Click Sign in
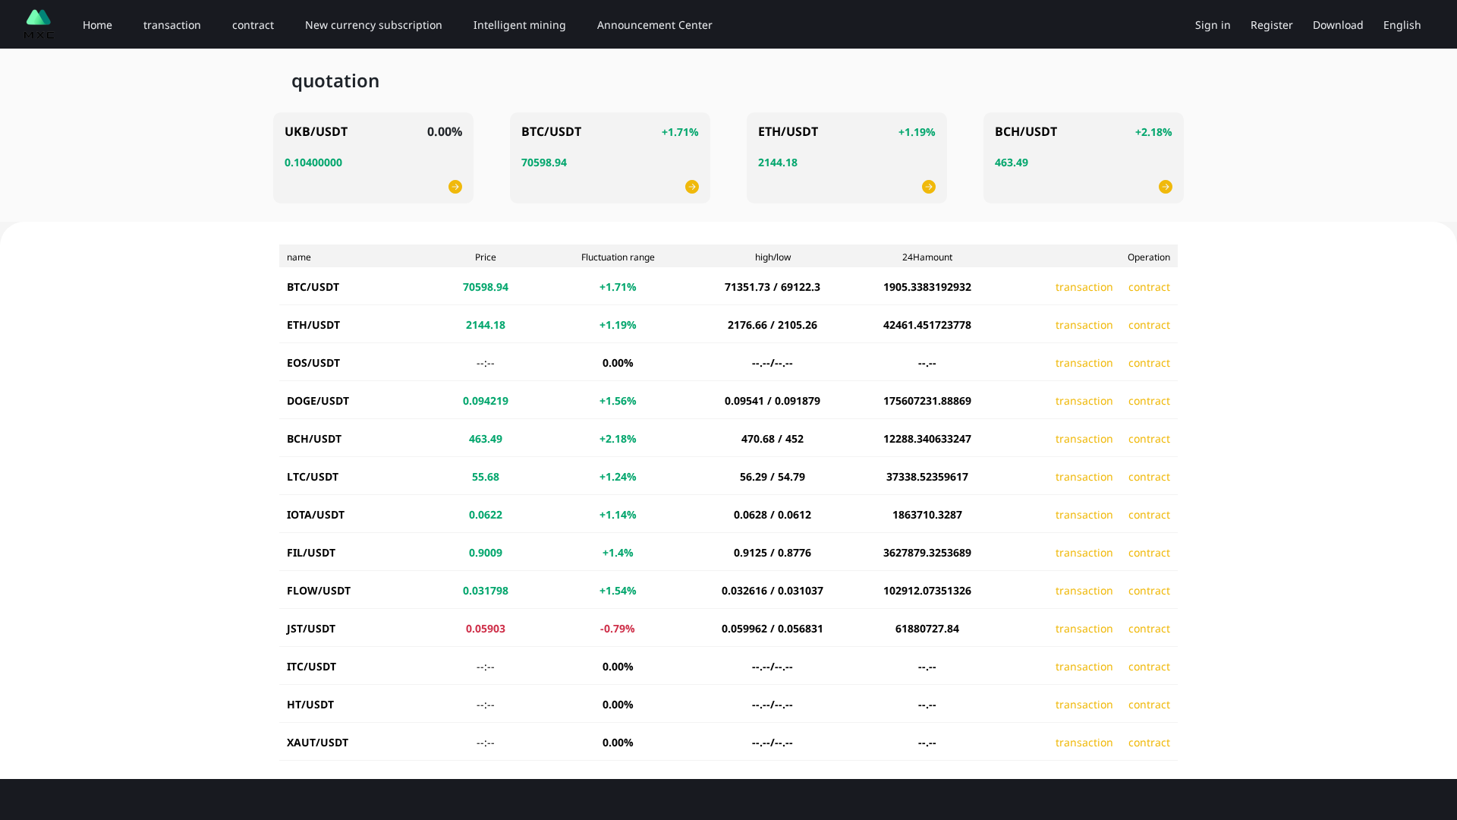The width and height of the screenshot is (1457, 820). pos(1212,24)
